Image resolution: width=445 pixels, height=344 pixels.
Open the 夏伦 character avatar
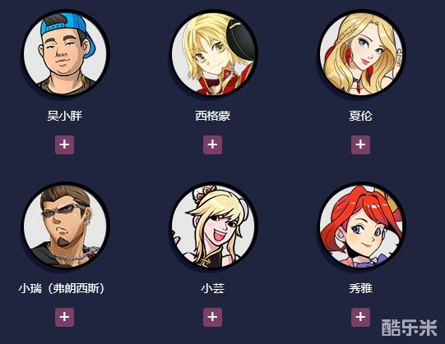361,53
